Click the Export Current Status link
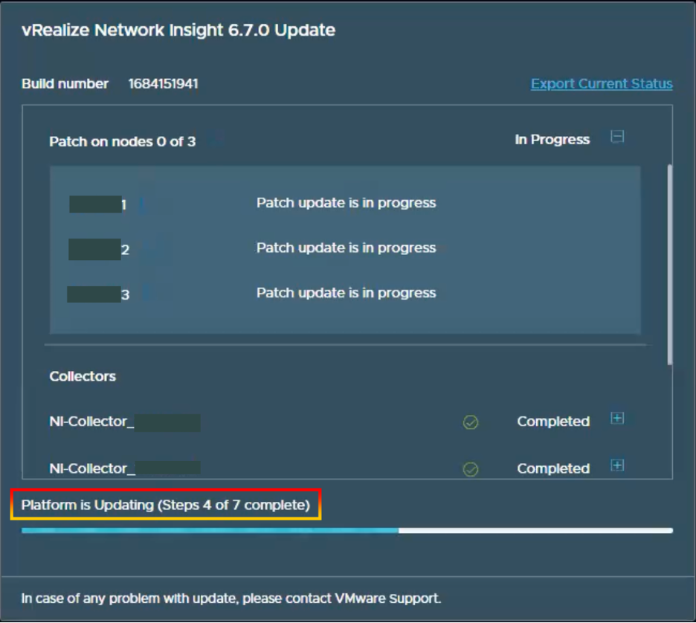Image resolution: width=696 pixels, height=623 pixels. click(x=602, y=83)
